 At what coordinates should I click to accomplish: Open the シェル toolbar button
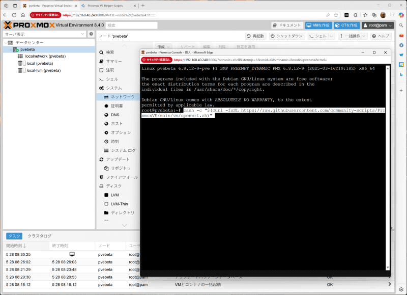(318, 36)
